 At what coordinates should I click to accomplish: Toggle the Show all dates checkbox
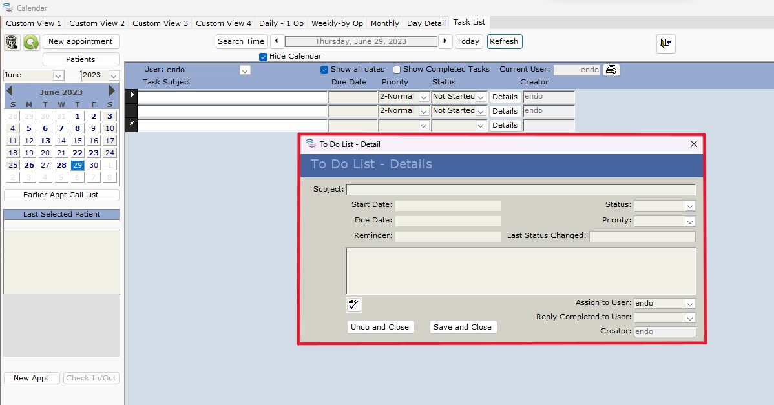tap(324, 70)
